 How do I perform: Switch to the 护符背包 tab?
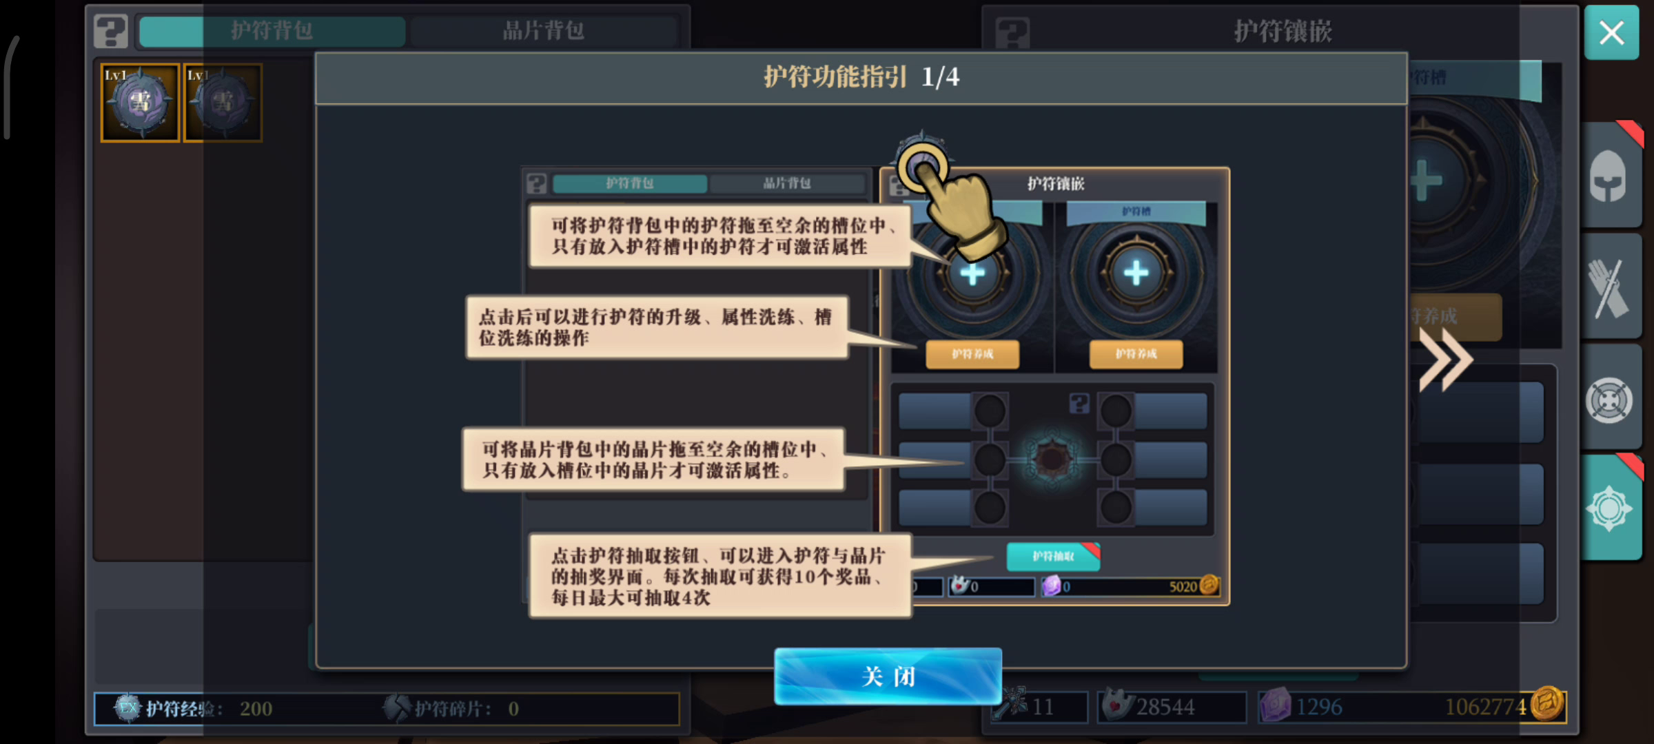point(272,31)
